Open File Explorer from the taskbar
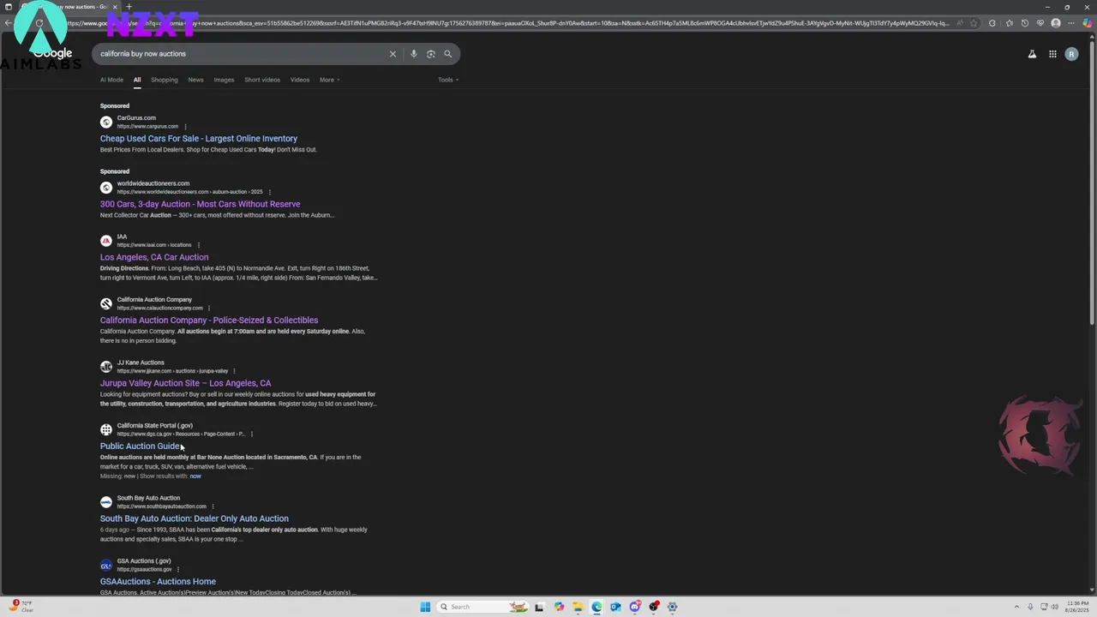Screen dimensions: 1097x617 coord(578,607)
